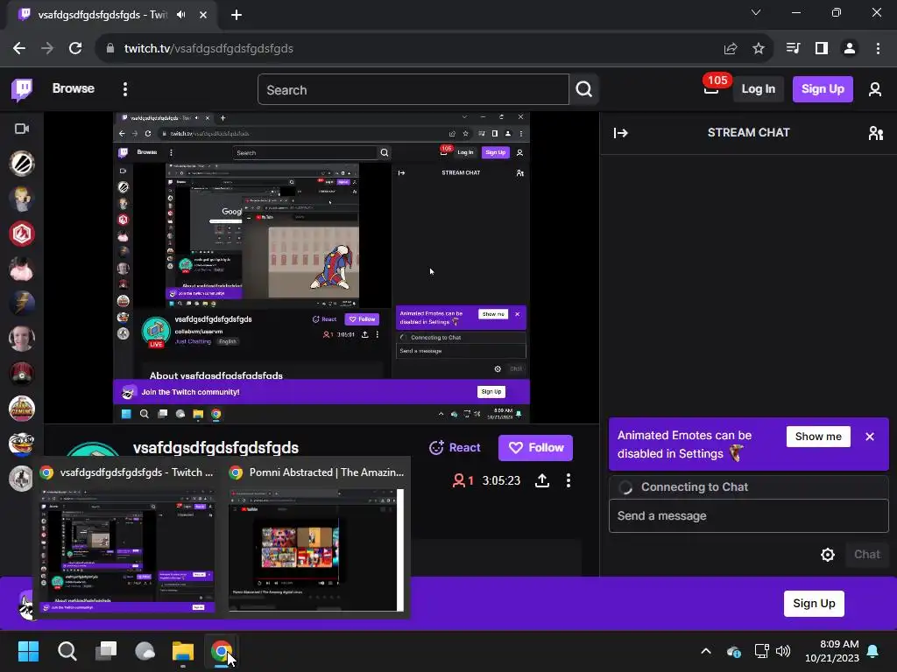Follow the vsafdgsdfgdsfgdsfgds channel
The image size is (897, 672).
535,448
